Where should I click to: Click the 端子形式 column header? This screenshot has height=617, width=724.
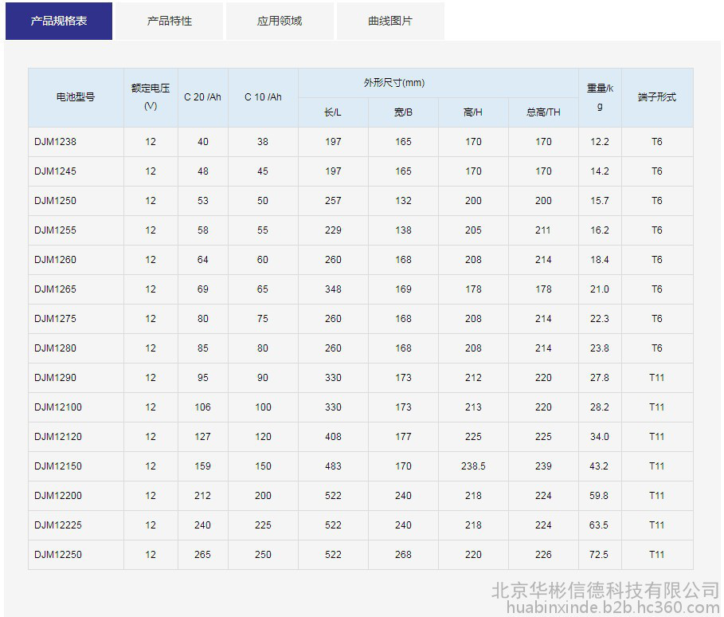pos(656,97)
